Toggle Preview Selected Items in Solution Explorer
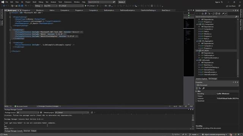This screenshot has height=136, width=243. coord(226,14)
